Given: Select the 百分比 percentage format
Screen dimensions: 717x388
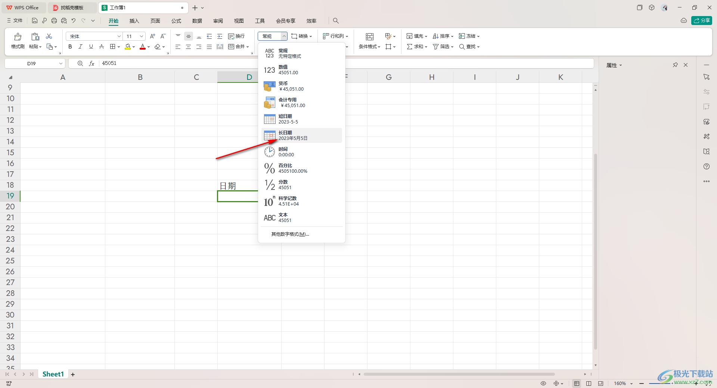Looking at the screenshot, I should point(302,168).
